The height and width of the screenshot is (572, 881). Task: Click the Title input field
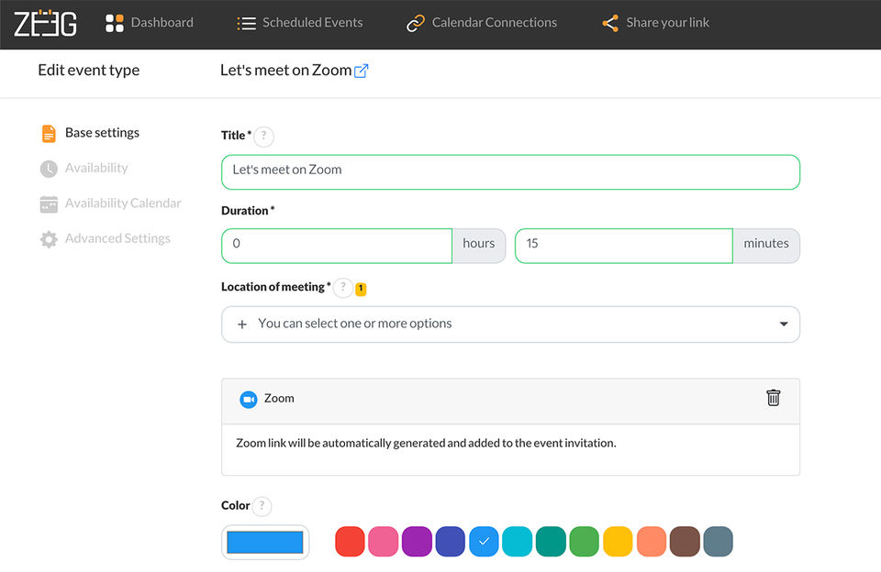pos(509,171)
